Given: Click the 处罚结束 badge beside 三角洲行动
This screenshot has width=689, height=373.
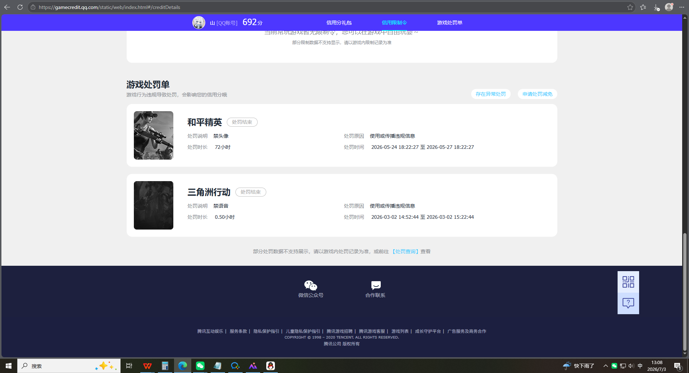Looking at the screenshot, I should 250,192.
